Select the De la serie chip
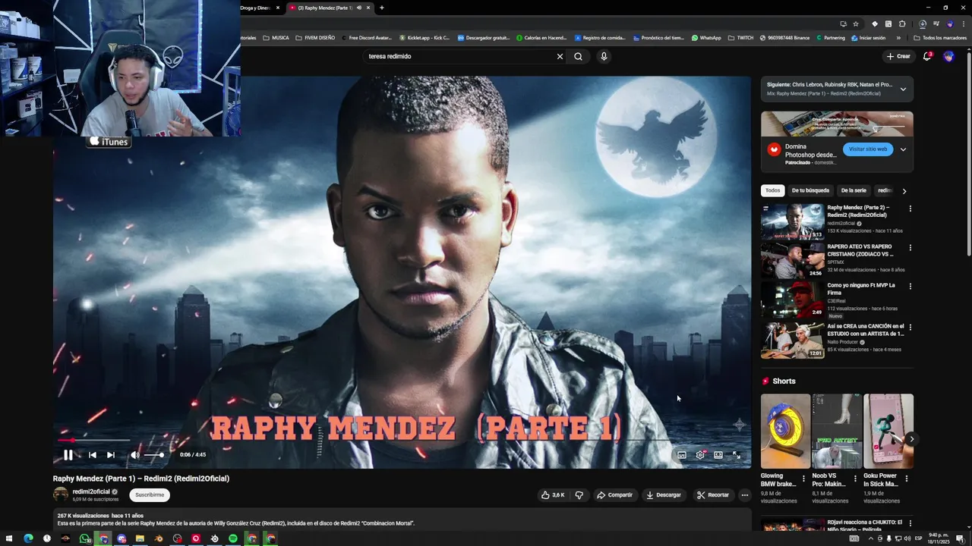972x546 pixels. click(x=854, y=190)
